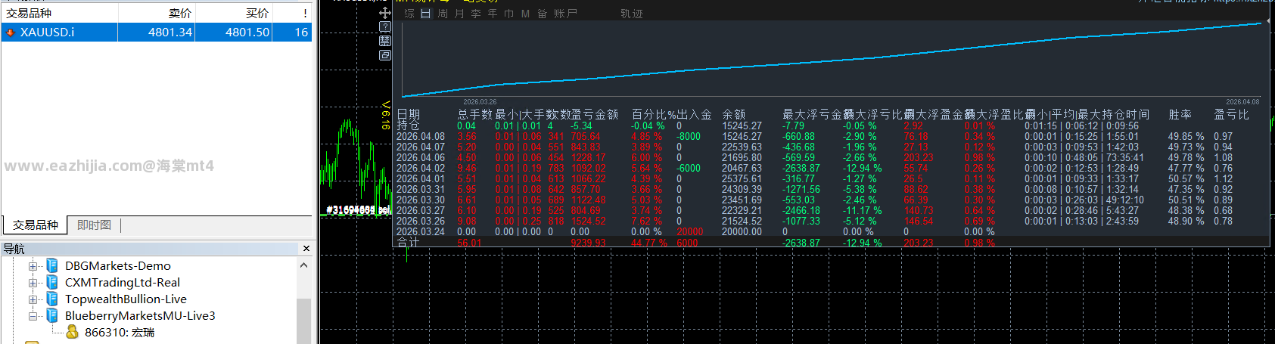Click CXMTradingLtd-Real server icon
Screen dimensions: 1275x344
pyautogui.click(x=51, y=282)
